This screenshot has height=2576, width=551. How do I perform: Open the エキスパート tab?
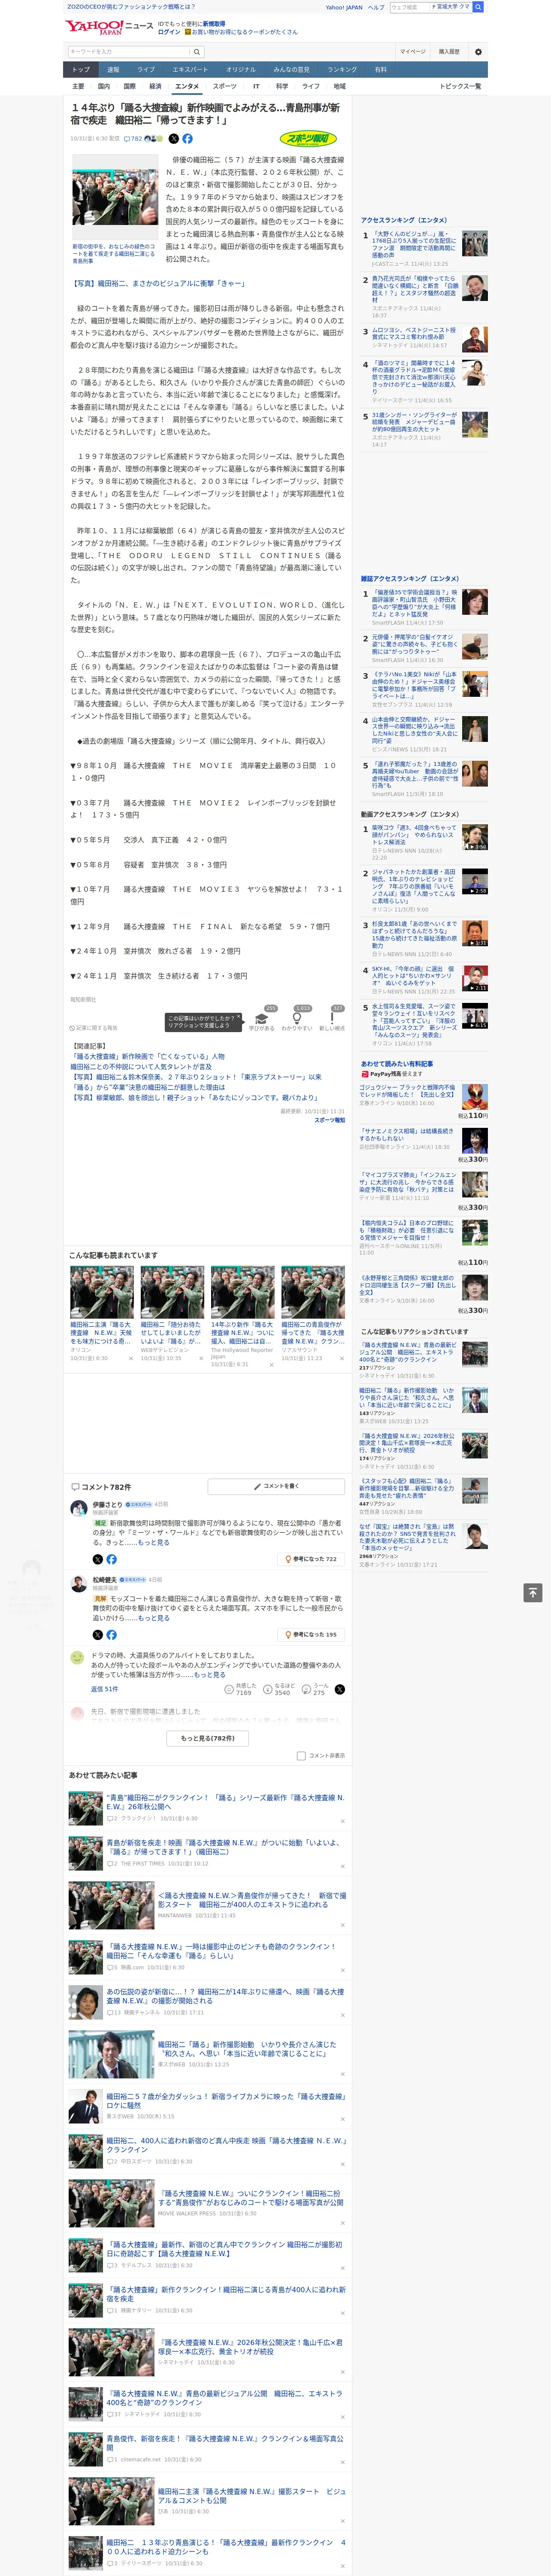point(190,70)
